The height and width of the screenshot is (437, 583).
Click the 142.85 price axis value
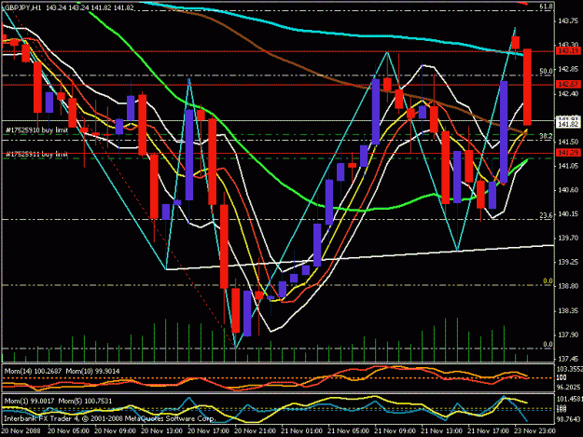pos(568,69)
